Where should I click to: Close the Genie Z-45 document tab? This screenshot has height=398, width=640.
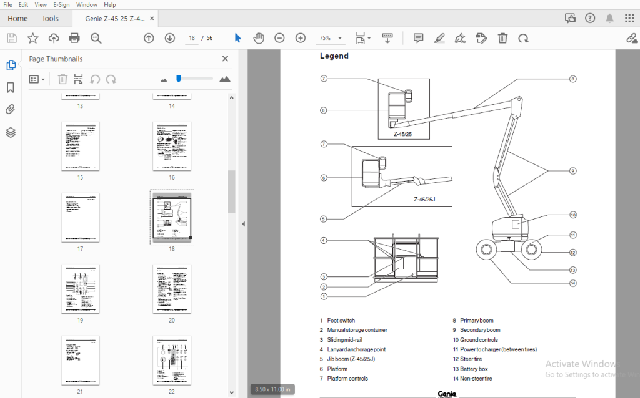click(152, 18)
